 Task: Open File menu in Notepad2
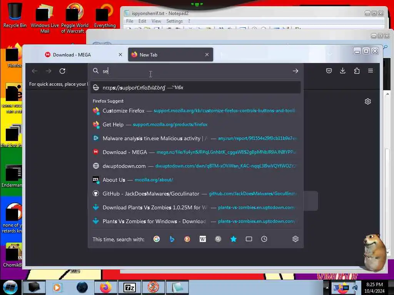[130, 21]
